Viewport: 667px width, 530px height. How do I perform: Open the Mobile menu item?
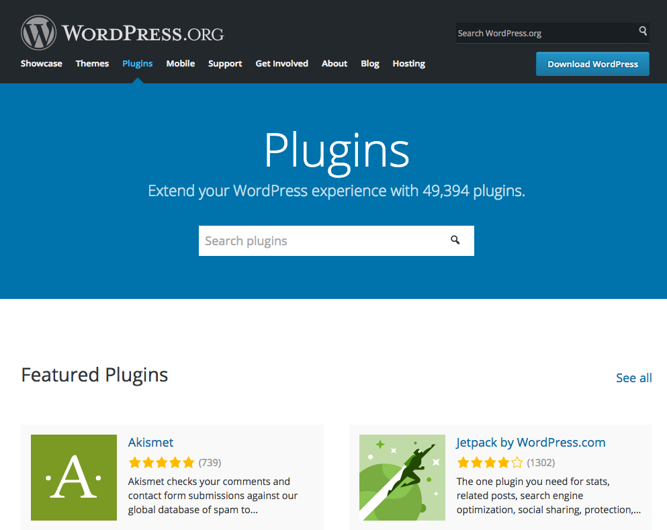tap(181, 63)
